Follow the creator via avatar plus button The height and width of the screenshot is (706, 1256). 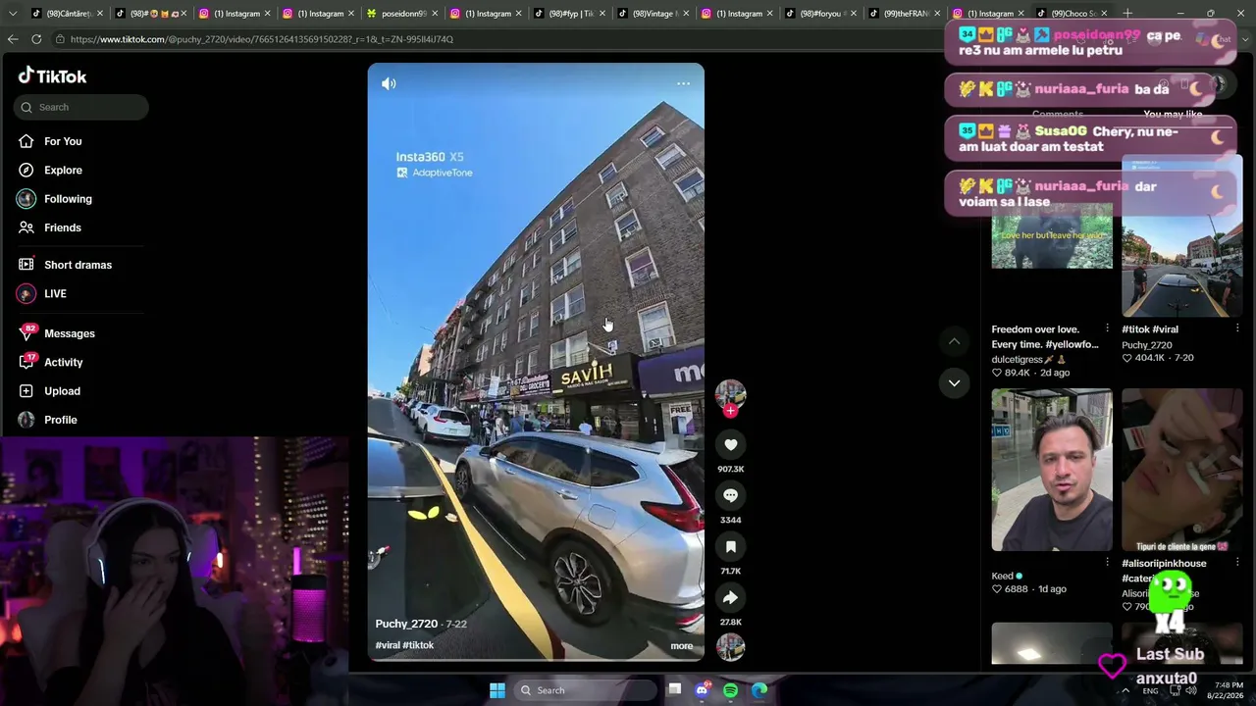730,411
